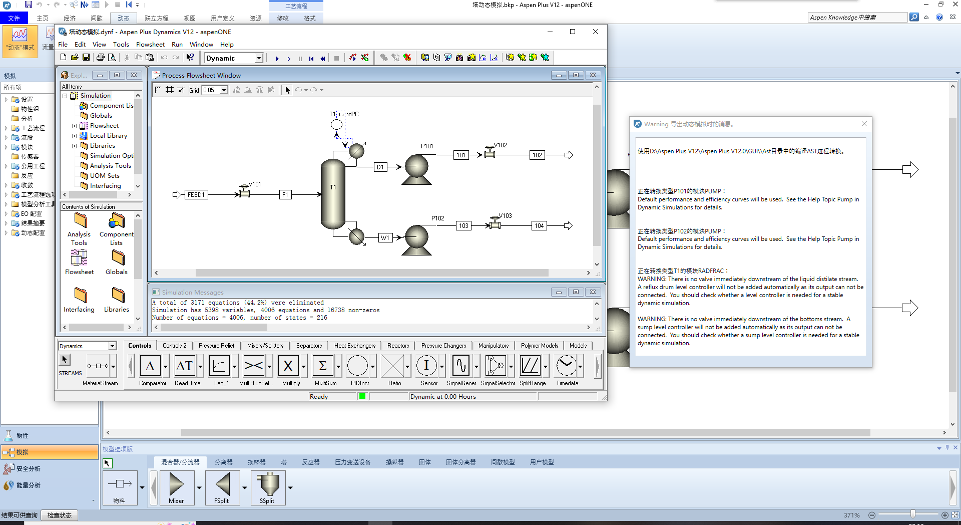Open Flowsheet menu

click(x=150, y=45)
